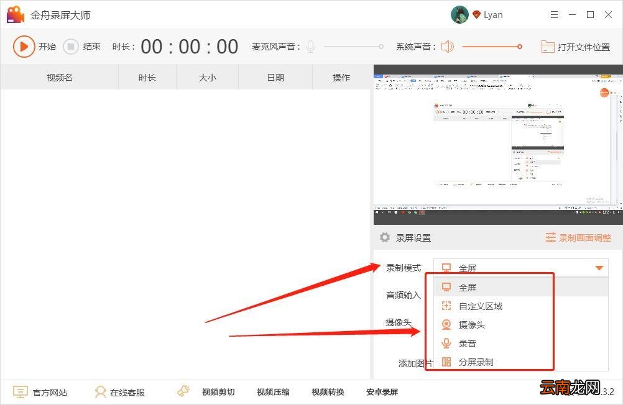Open the 视频转换 tool
This screenshot has width=623, height=405.
(x=328, y=392)
